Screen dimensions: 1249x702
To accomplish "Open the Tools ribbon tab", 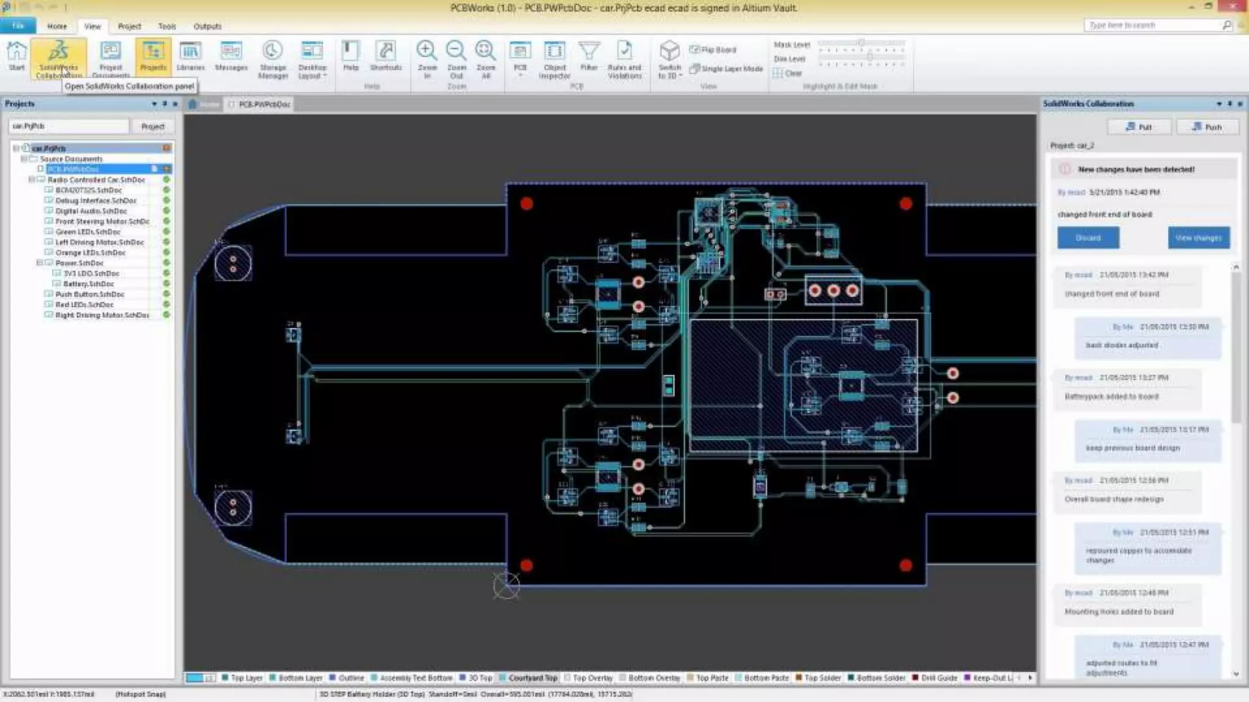I will (x=166, y=26).
